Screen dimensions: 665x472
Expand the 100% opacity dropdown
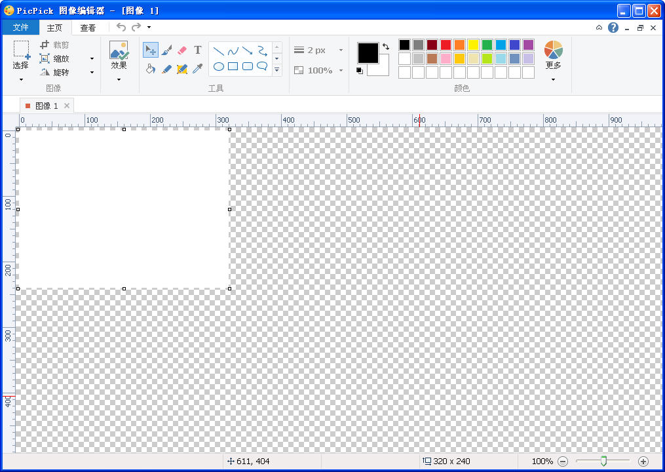(x=341, y=70)
